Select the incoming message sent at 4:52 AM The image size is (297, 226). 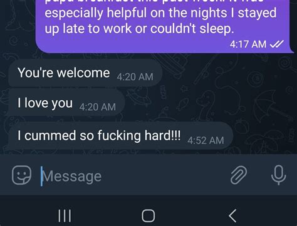pyautogui.click(x=121, y=136)
